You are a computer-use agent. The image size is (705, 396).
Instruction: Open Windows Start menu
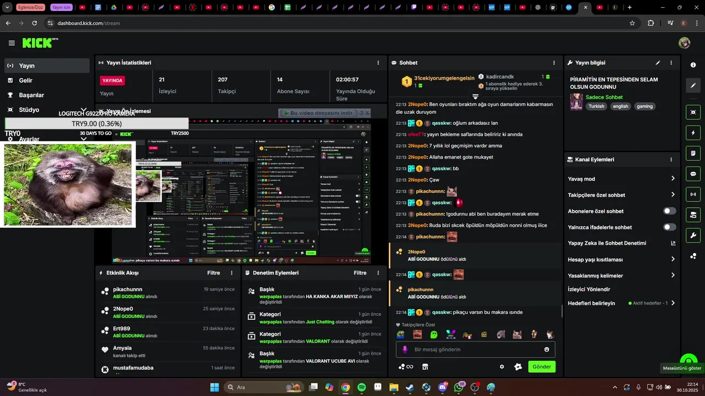tap(214, 387)
